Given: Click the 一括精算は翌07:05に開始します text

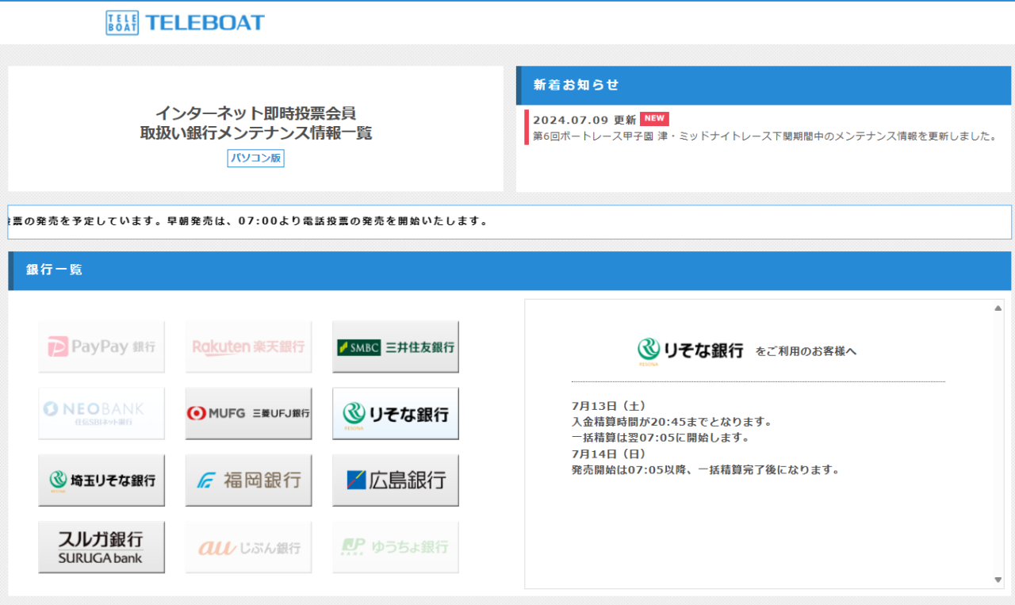Looking at the screenshot, I should coord(661,438).
